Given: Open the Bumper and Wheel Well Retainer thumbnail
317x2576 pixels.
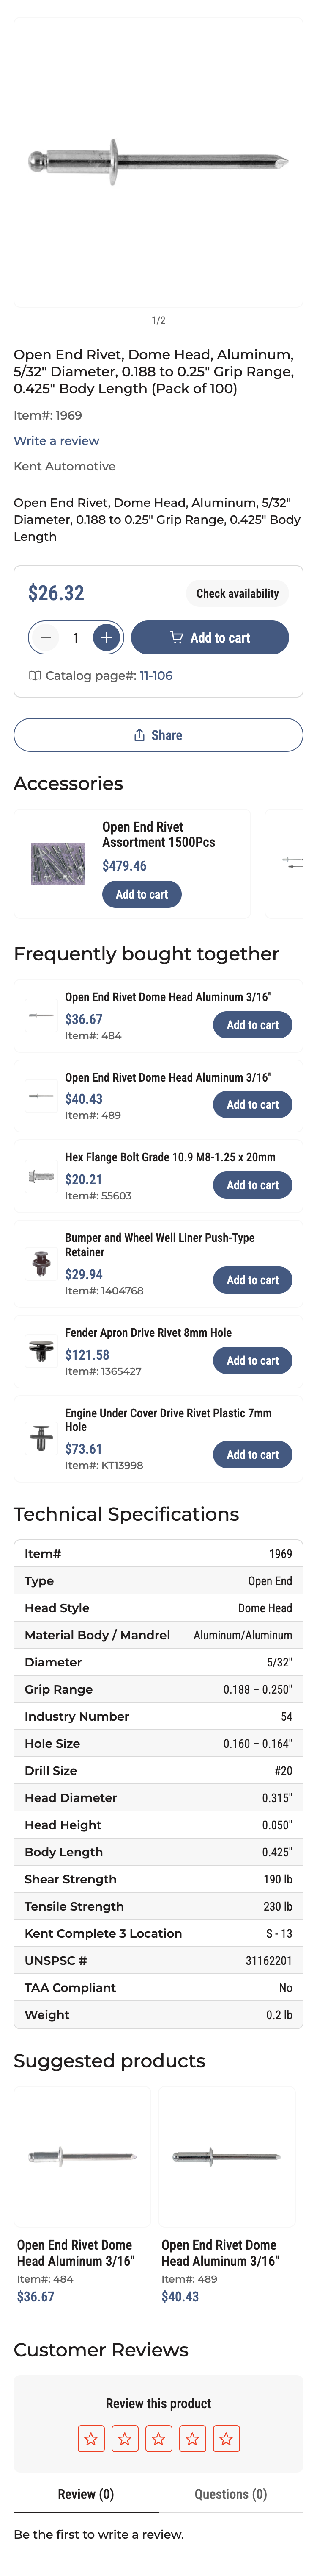Looking at the screenshot, I should pos(41,1264).
